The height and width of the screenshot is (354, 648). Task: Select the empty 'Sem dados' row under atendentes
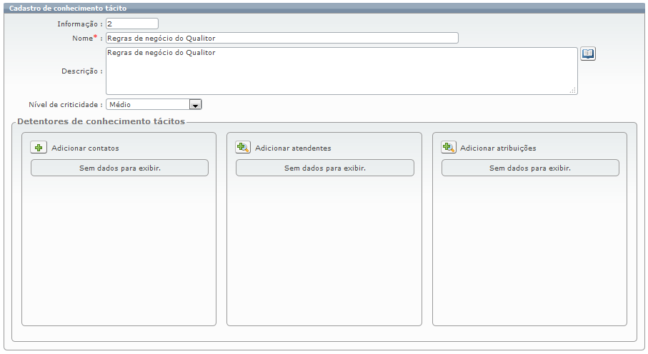[x=324, y=168]
